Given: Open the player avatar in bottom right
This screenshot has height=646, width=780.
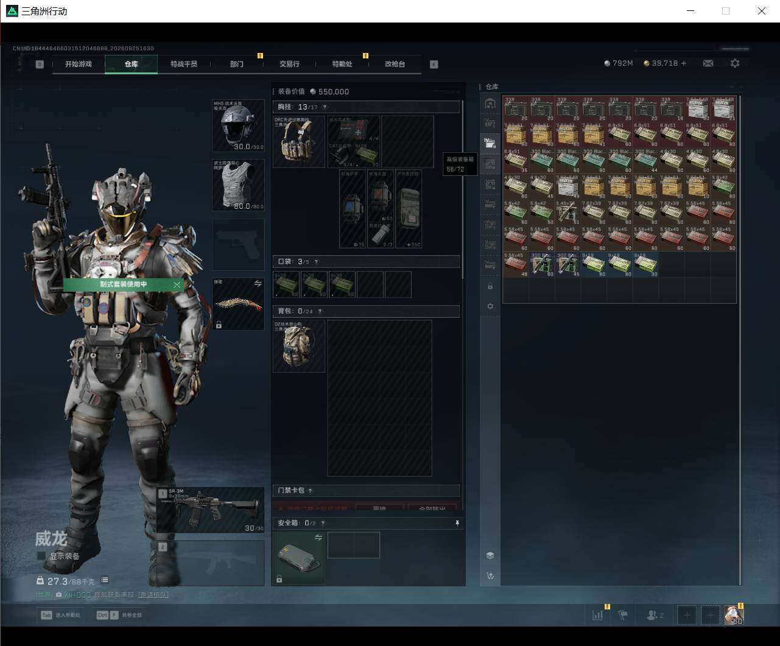Looking at the screenshot, I should pyautogui.click(x=734, y=615).
